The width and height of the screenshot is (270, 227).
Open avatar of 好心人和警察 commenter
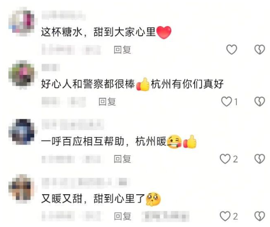click(22, 74)
